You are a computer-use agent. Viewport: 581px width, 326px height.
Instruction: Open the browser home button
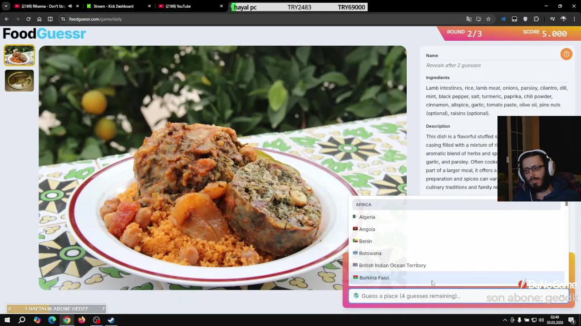(39, 19)
